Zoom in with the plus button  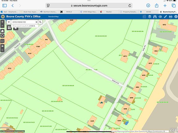pos(2,22)
